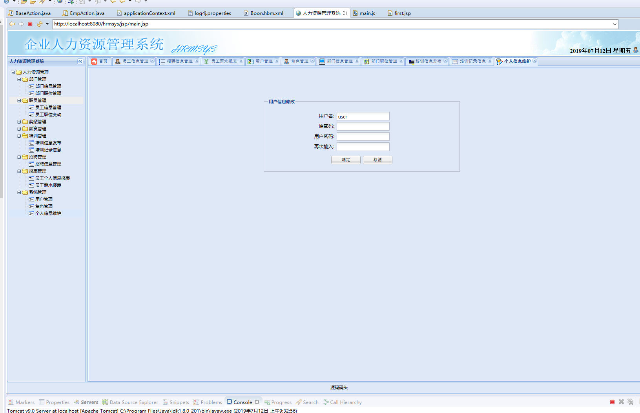The height and width of the screenshot is (413, 640).
Task: Close the 部门信息管理 tab
Action: coord(357,61)
